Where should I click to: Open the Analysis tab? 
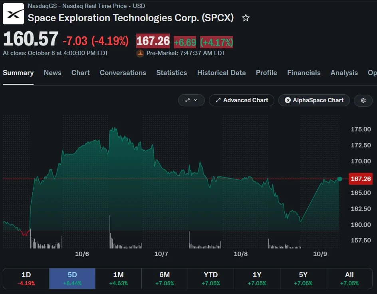344,73
